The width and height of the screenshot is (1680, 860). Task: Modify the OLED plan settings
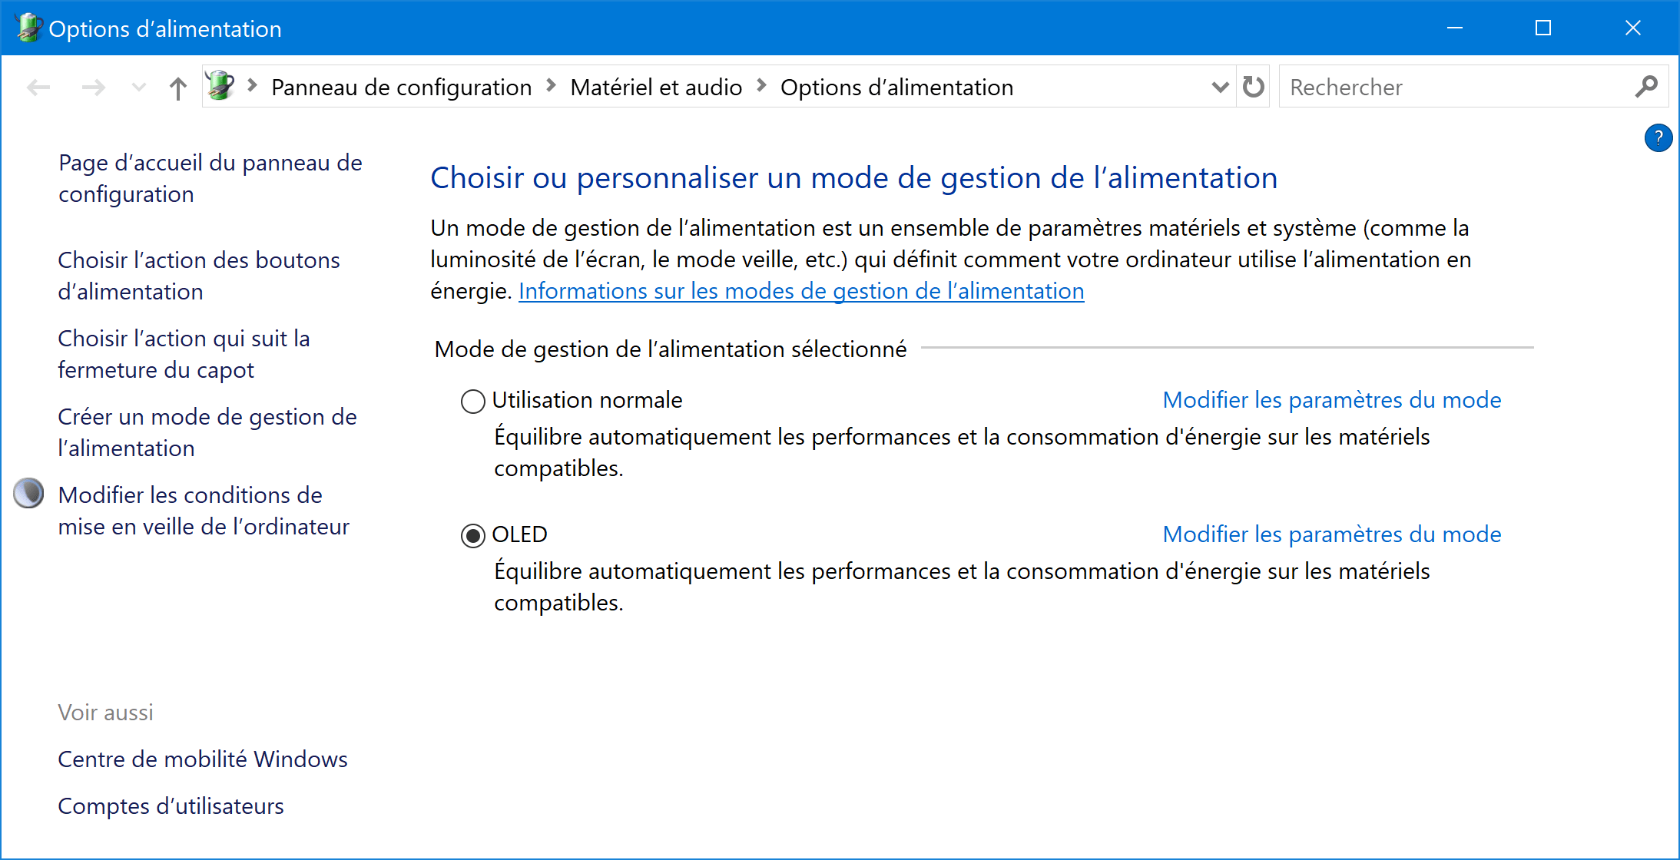[x=1331, y=534]
